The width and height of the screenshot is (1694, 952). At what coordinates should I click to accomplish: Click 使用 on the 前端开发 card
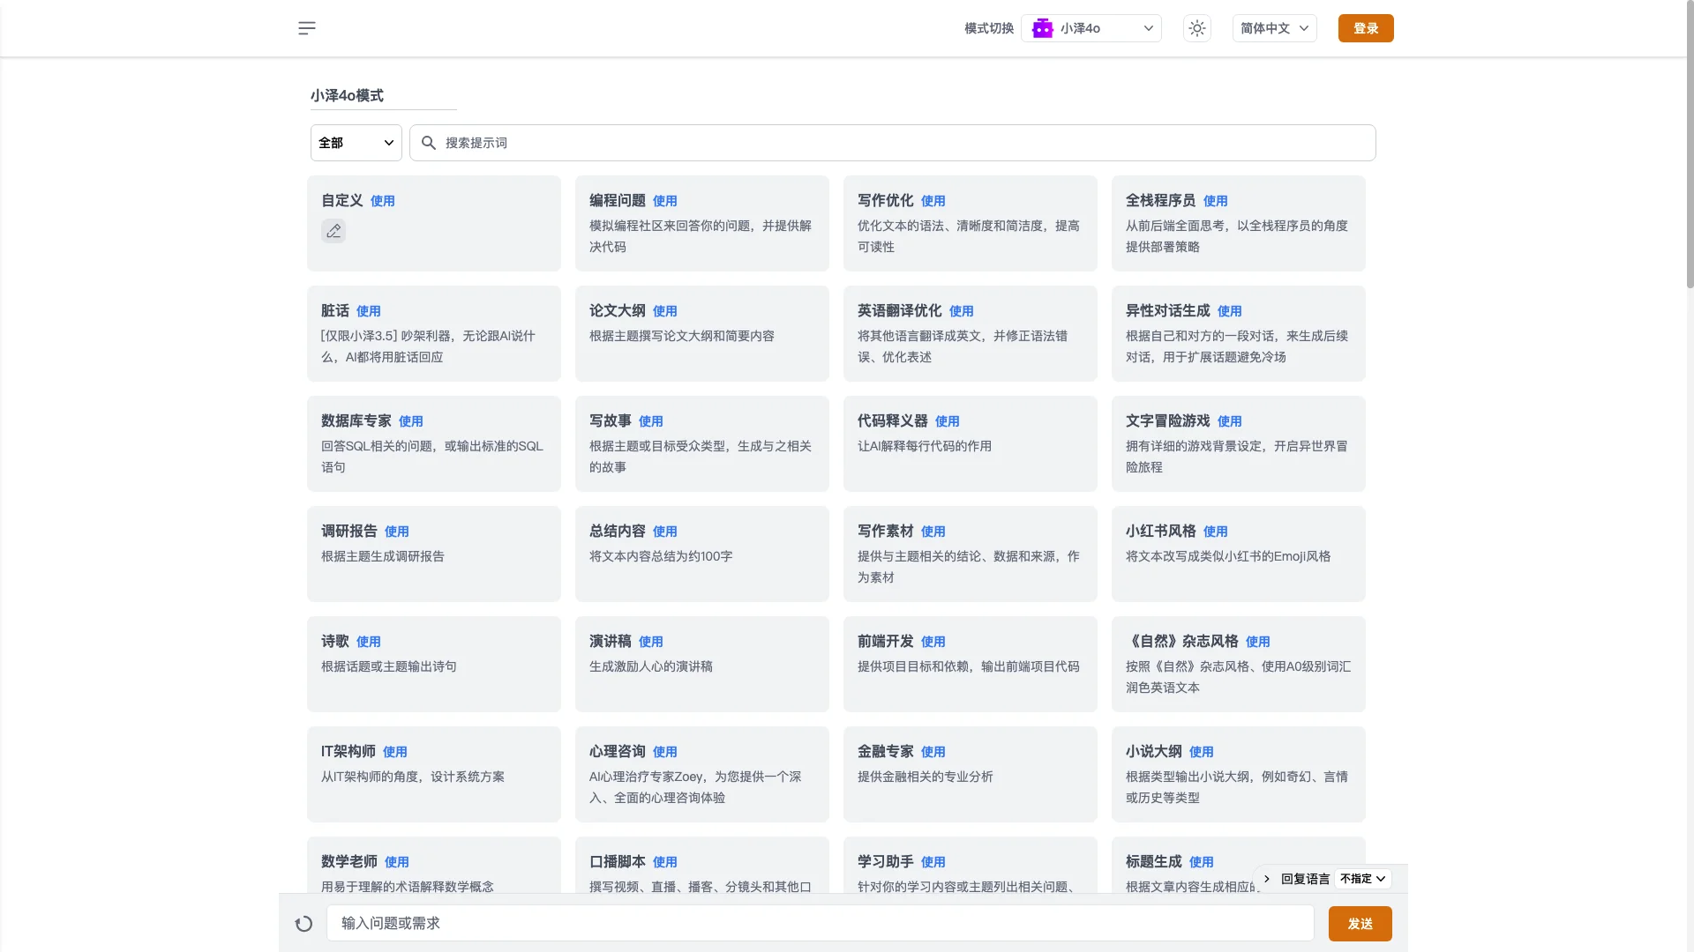(x=933, y=642)
